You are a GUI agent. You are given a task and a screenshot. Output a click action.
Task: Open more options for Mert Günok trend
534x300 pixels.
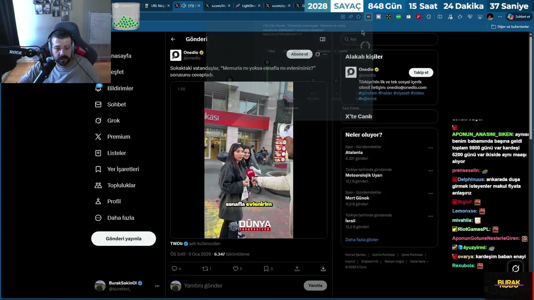click(431, 194)
